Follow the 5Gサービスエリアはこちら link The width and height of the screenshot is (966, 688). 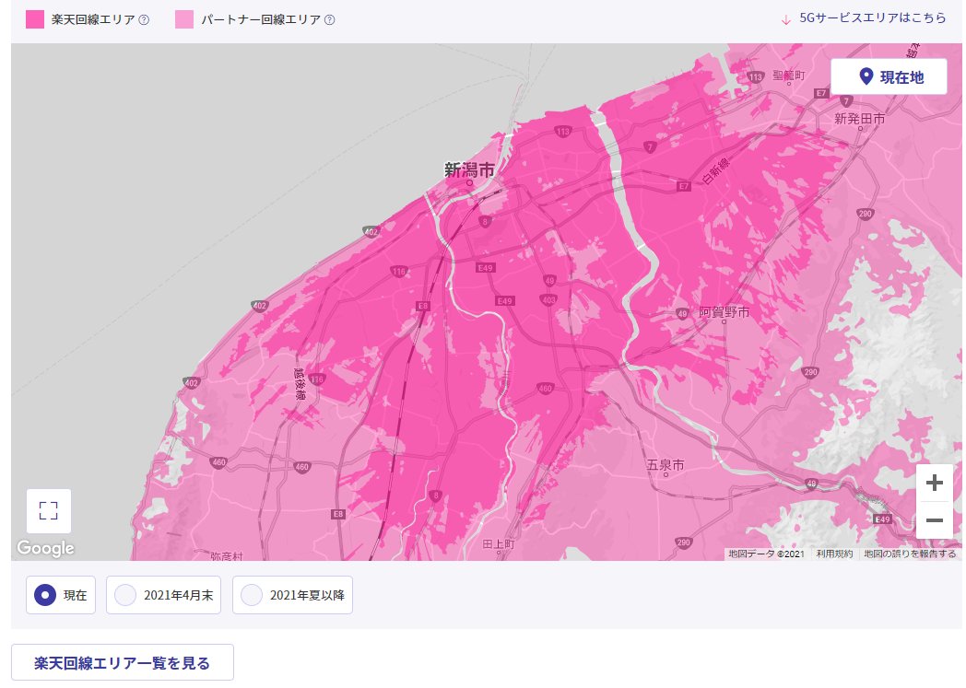pyautogui.click(x=872, y=17)
